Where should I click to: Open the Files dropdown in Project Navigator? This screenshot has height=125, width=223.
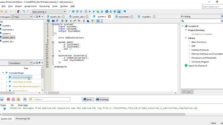[22, 17]
